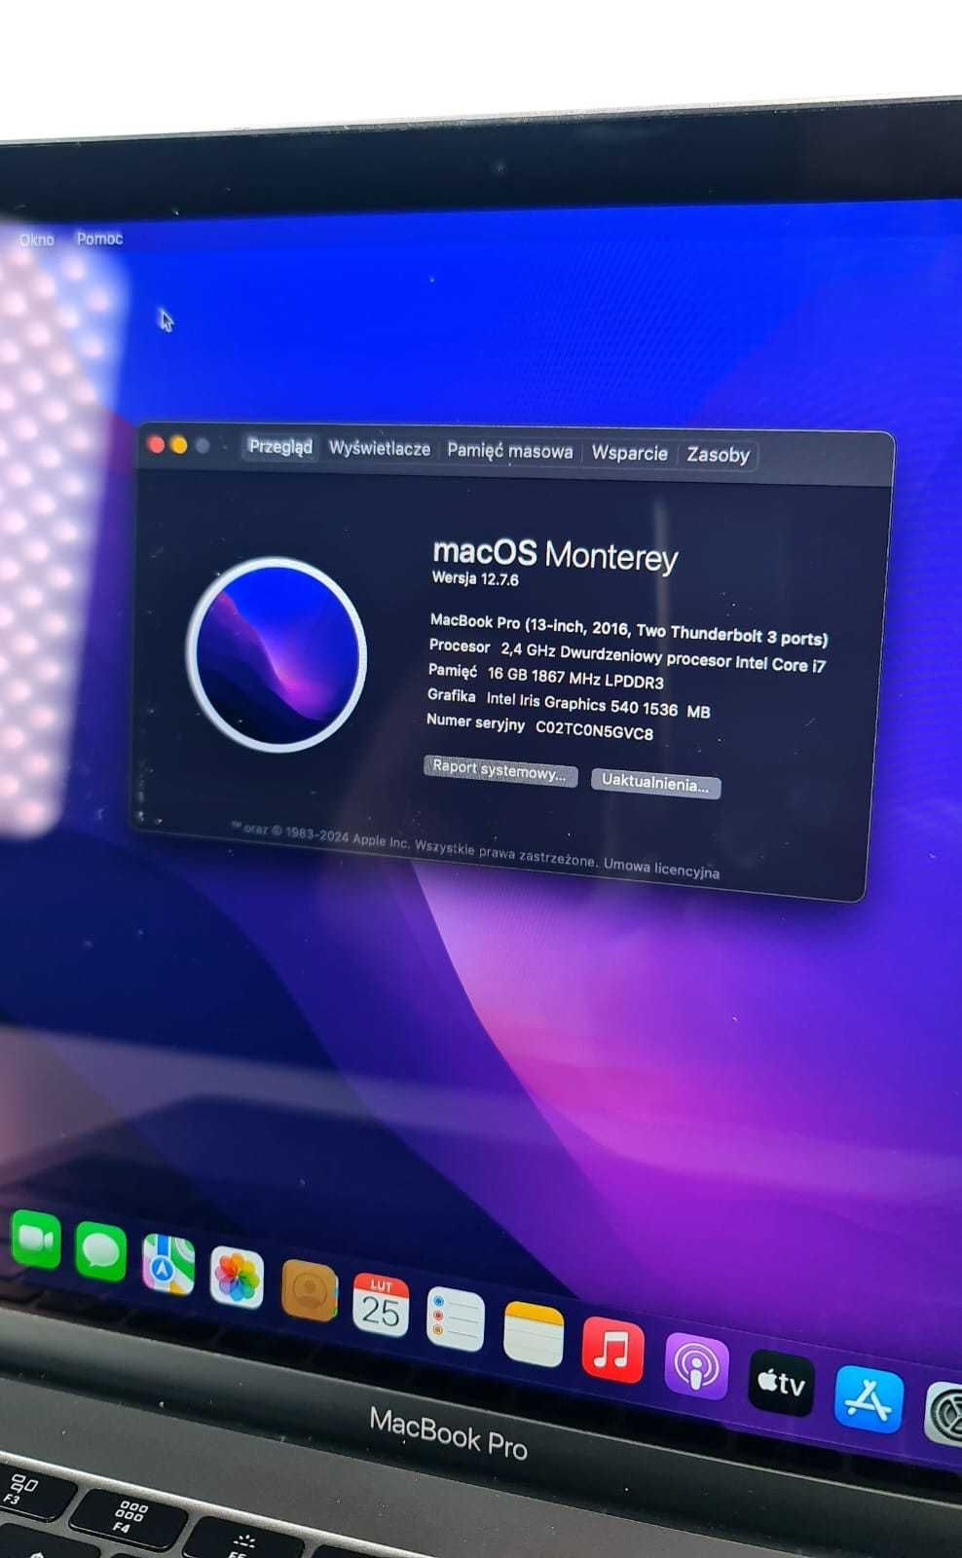The image size is (962, 1558).
Task: Open the Calendar icon showing 25
Action: tap(381, 1305)
